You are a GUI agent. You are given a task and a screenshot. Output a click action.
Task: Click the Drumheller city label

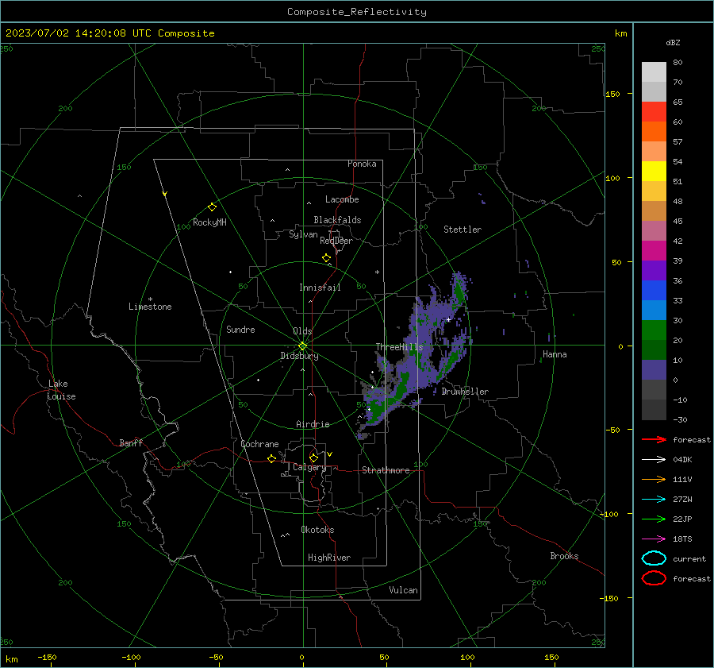pyautogui.click(x=465, y=392)
